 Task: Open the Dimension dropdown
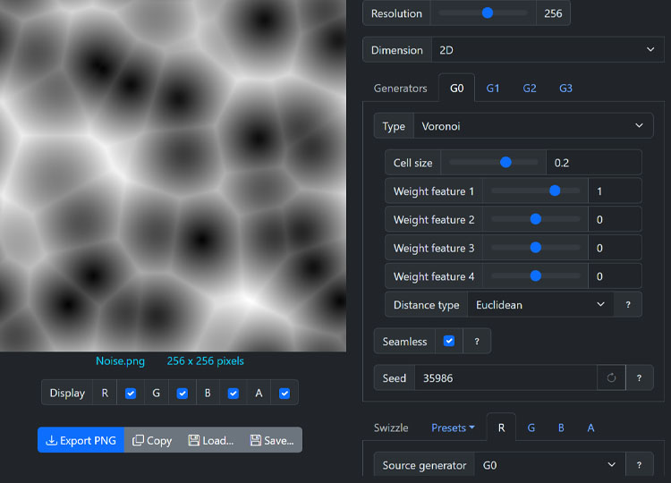coord(548,50)
